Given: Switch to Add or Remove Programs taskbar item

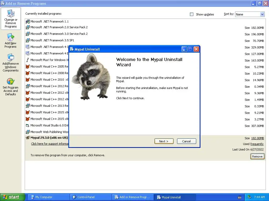Looking at the screenshot, I should pos(133,197).
